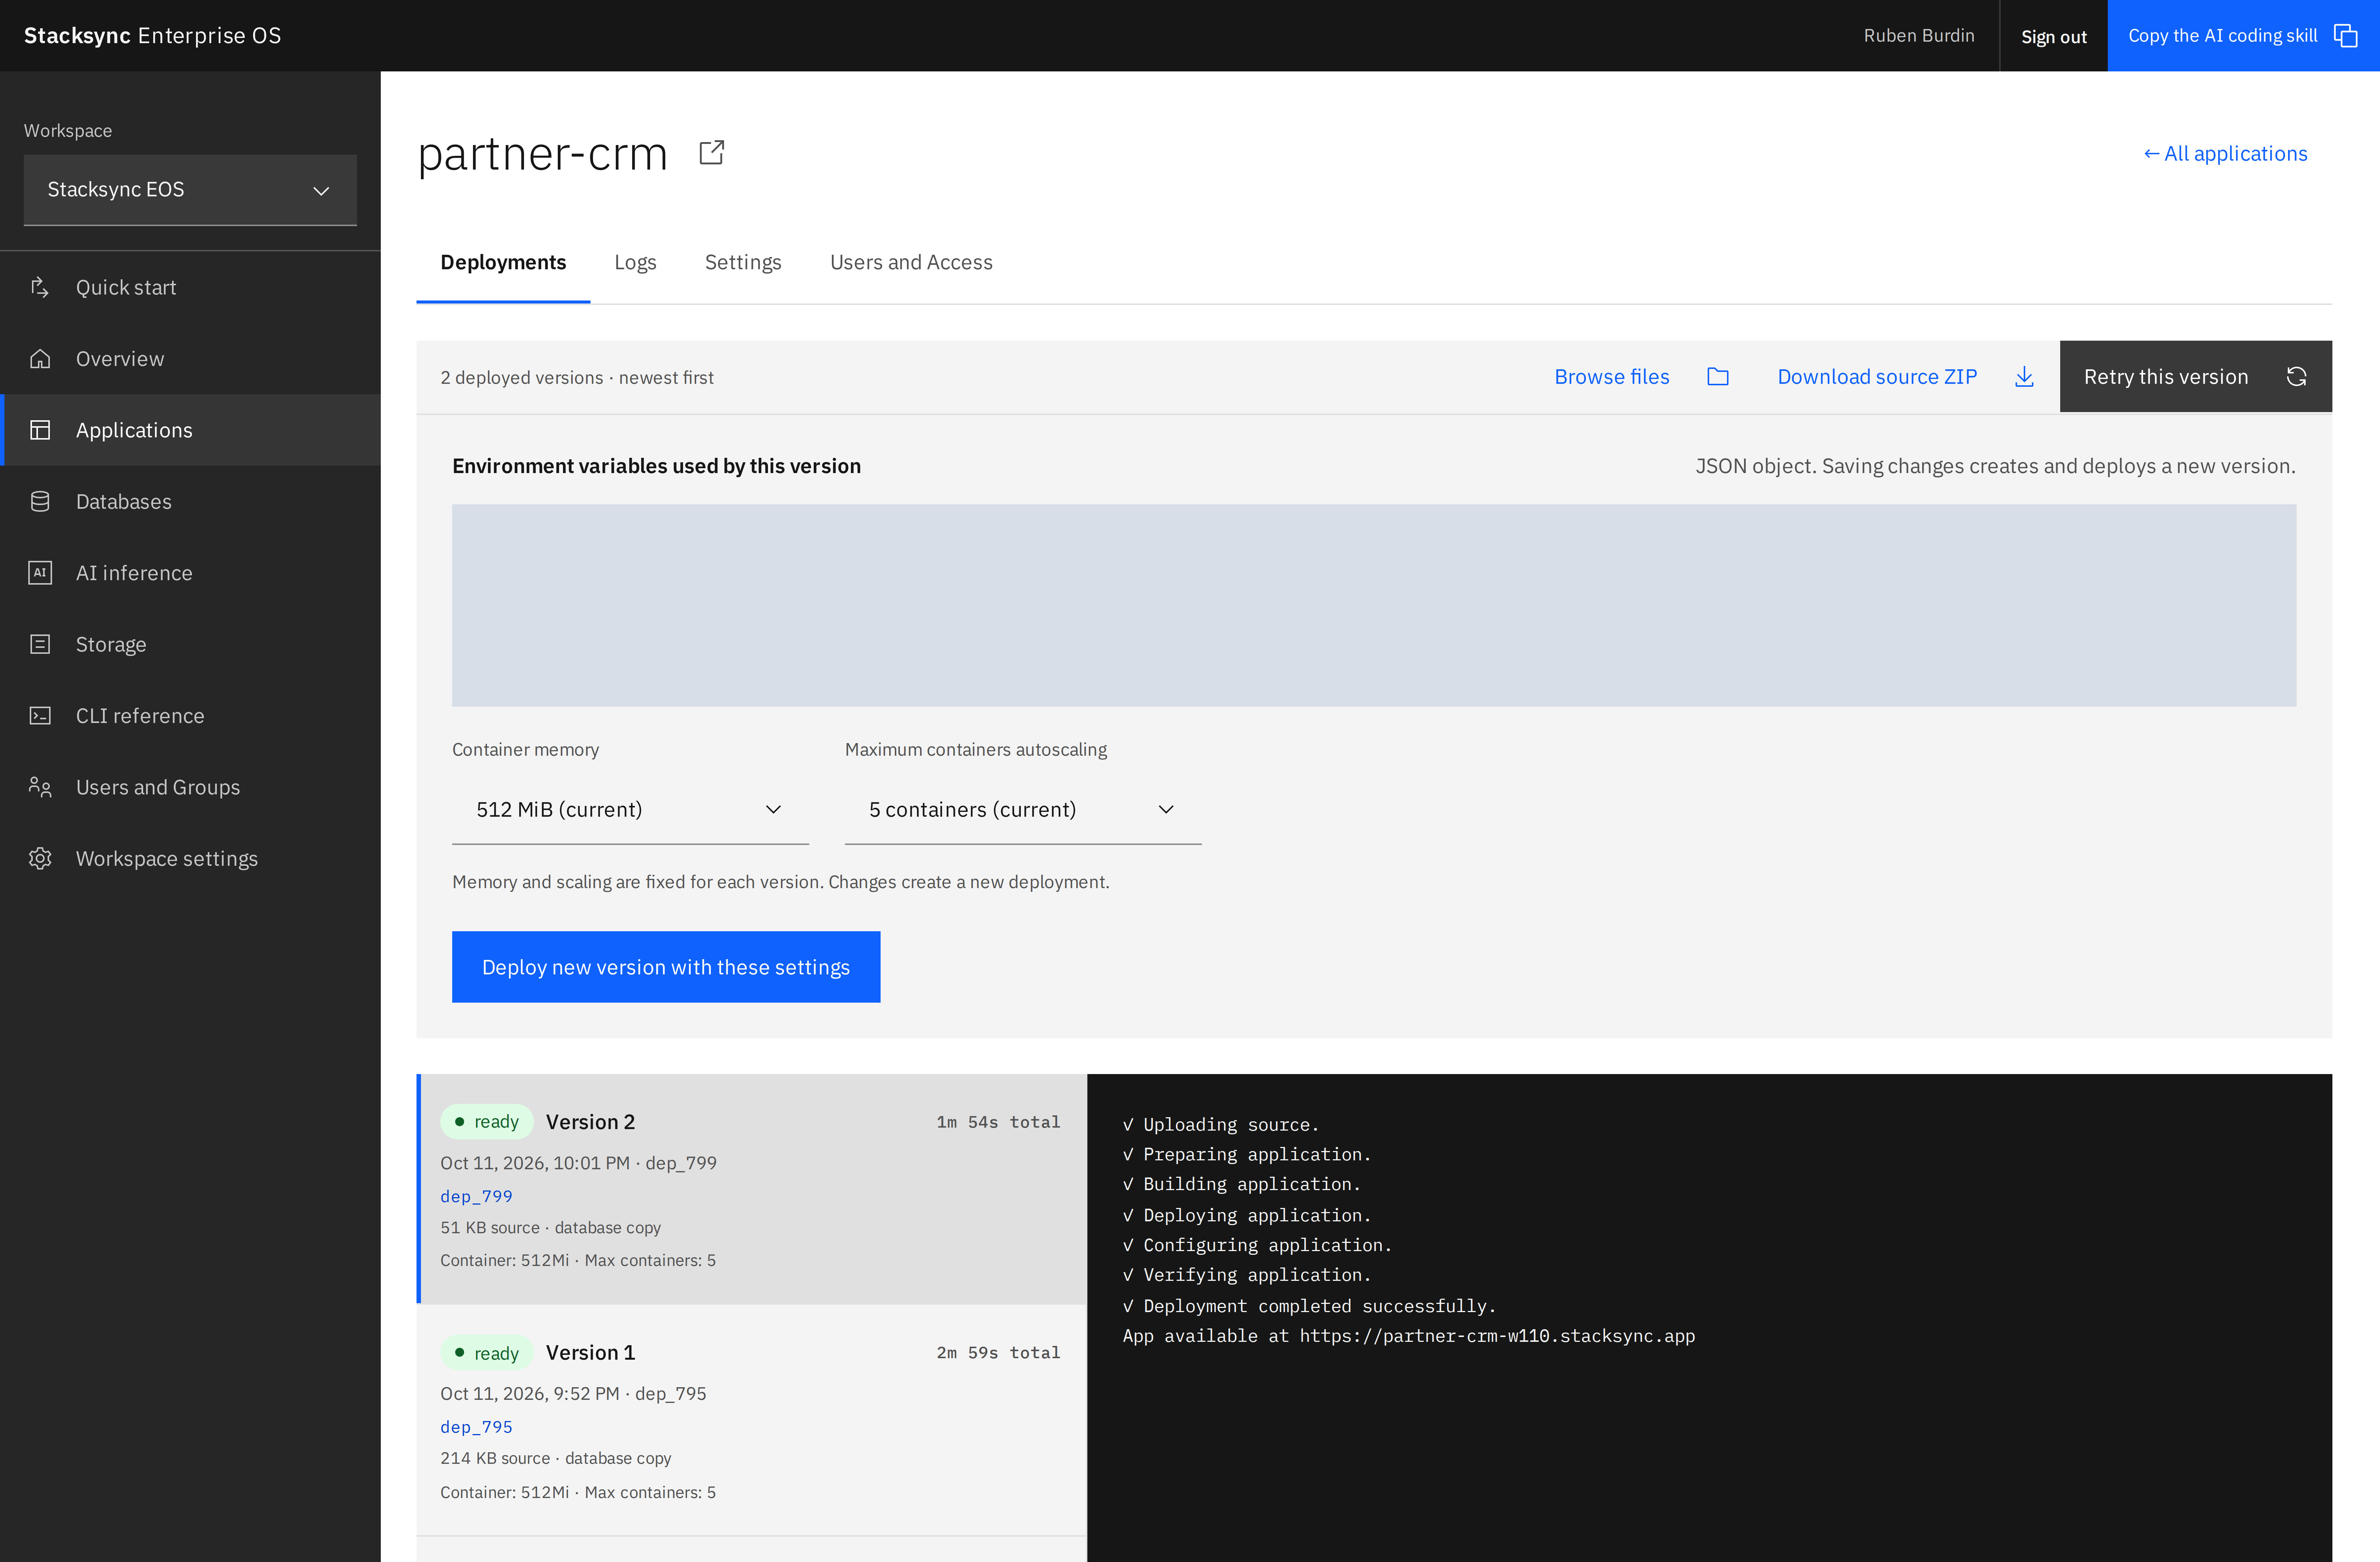Click the download arrow icon for source ZIP

2024,377
